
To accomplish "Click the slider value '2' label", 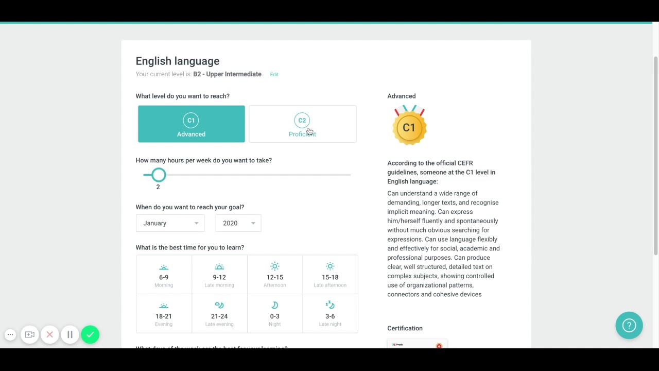I will 158,187.
